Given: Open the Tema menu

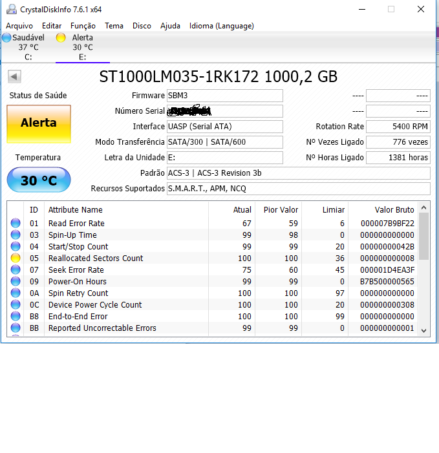Looking at the screenshot, I should click(x=114, y=26).
